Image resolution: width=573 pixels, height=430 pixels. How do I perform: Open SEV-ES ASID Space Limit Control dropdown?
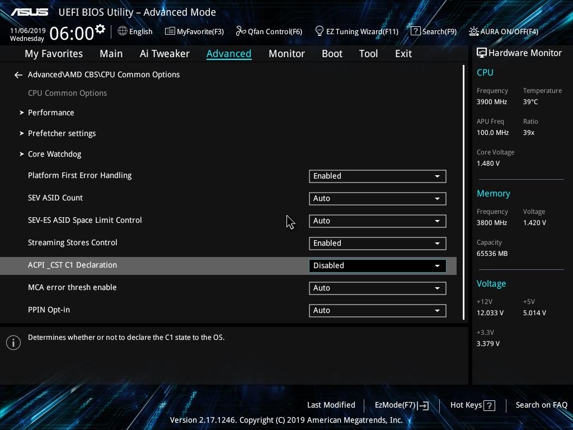[x=378, y=221]
